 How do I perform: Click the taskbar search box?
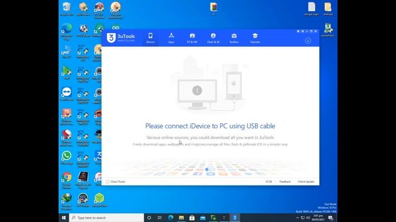pyautogui.click(x=106, y=218)
